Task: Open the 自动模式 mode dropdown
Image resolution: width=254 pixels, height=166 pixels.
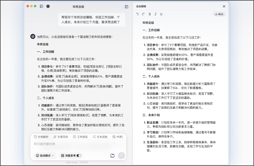Action: 45,156
